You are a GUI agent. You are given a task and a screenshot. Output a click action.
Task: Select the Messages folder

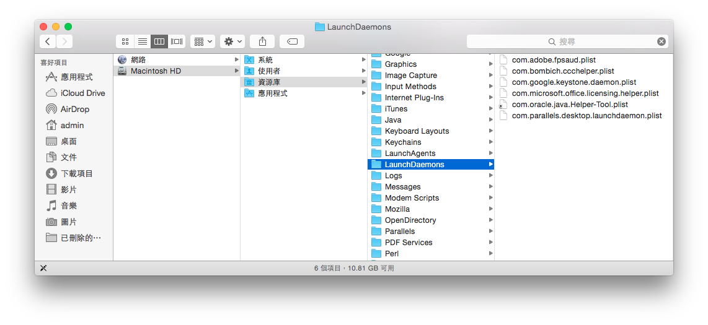pos(431,186)
